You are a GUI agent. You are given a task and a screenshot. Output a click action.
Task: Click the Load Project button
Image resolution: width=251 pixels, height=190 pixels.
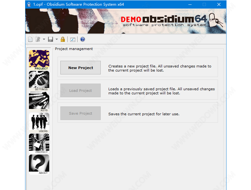click(80, 91)
